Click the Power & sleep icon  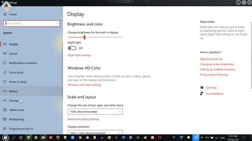coord(5,82)
